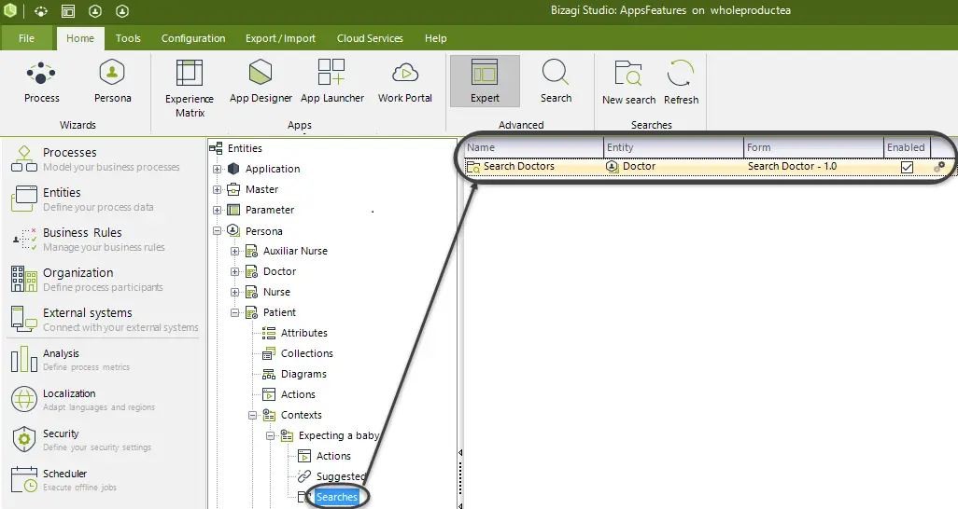Open the File menu
The width and height of the screenshot is (958, 509).
coord(26,38)
